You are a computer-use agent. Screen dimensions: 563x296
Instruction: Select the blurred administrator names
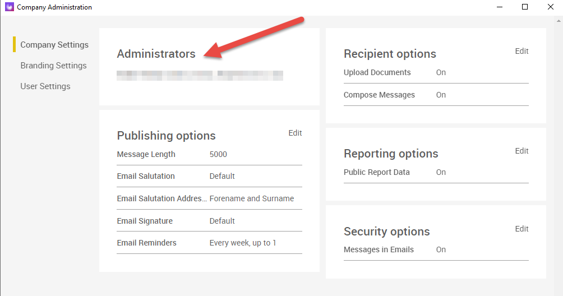tap(200, 75)
